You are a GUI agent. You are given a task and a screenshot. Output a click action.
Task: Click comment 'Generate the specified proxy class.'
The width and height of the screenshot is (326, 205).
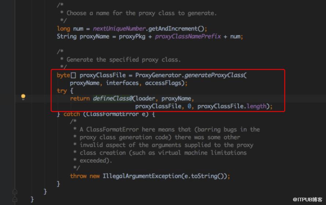124,60
